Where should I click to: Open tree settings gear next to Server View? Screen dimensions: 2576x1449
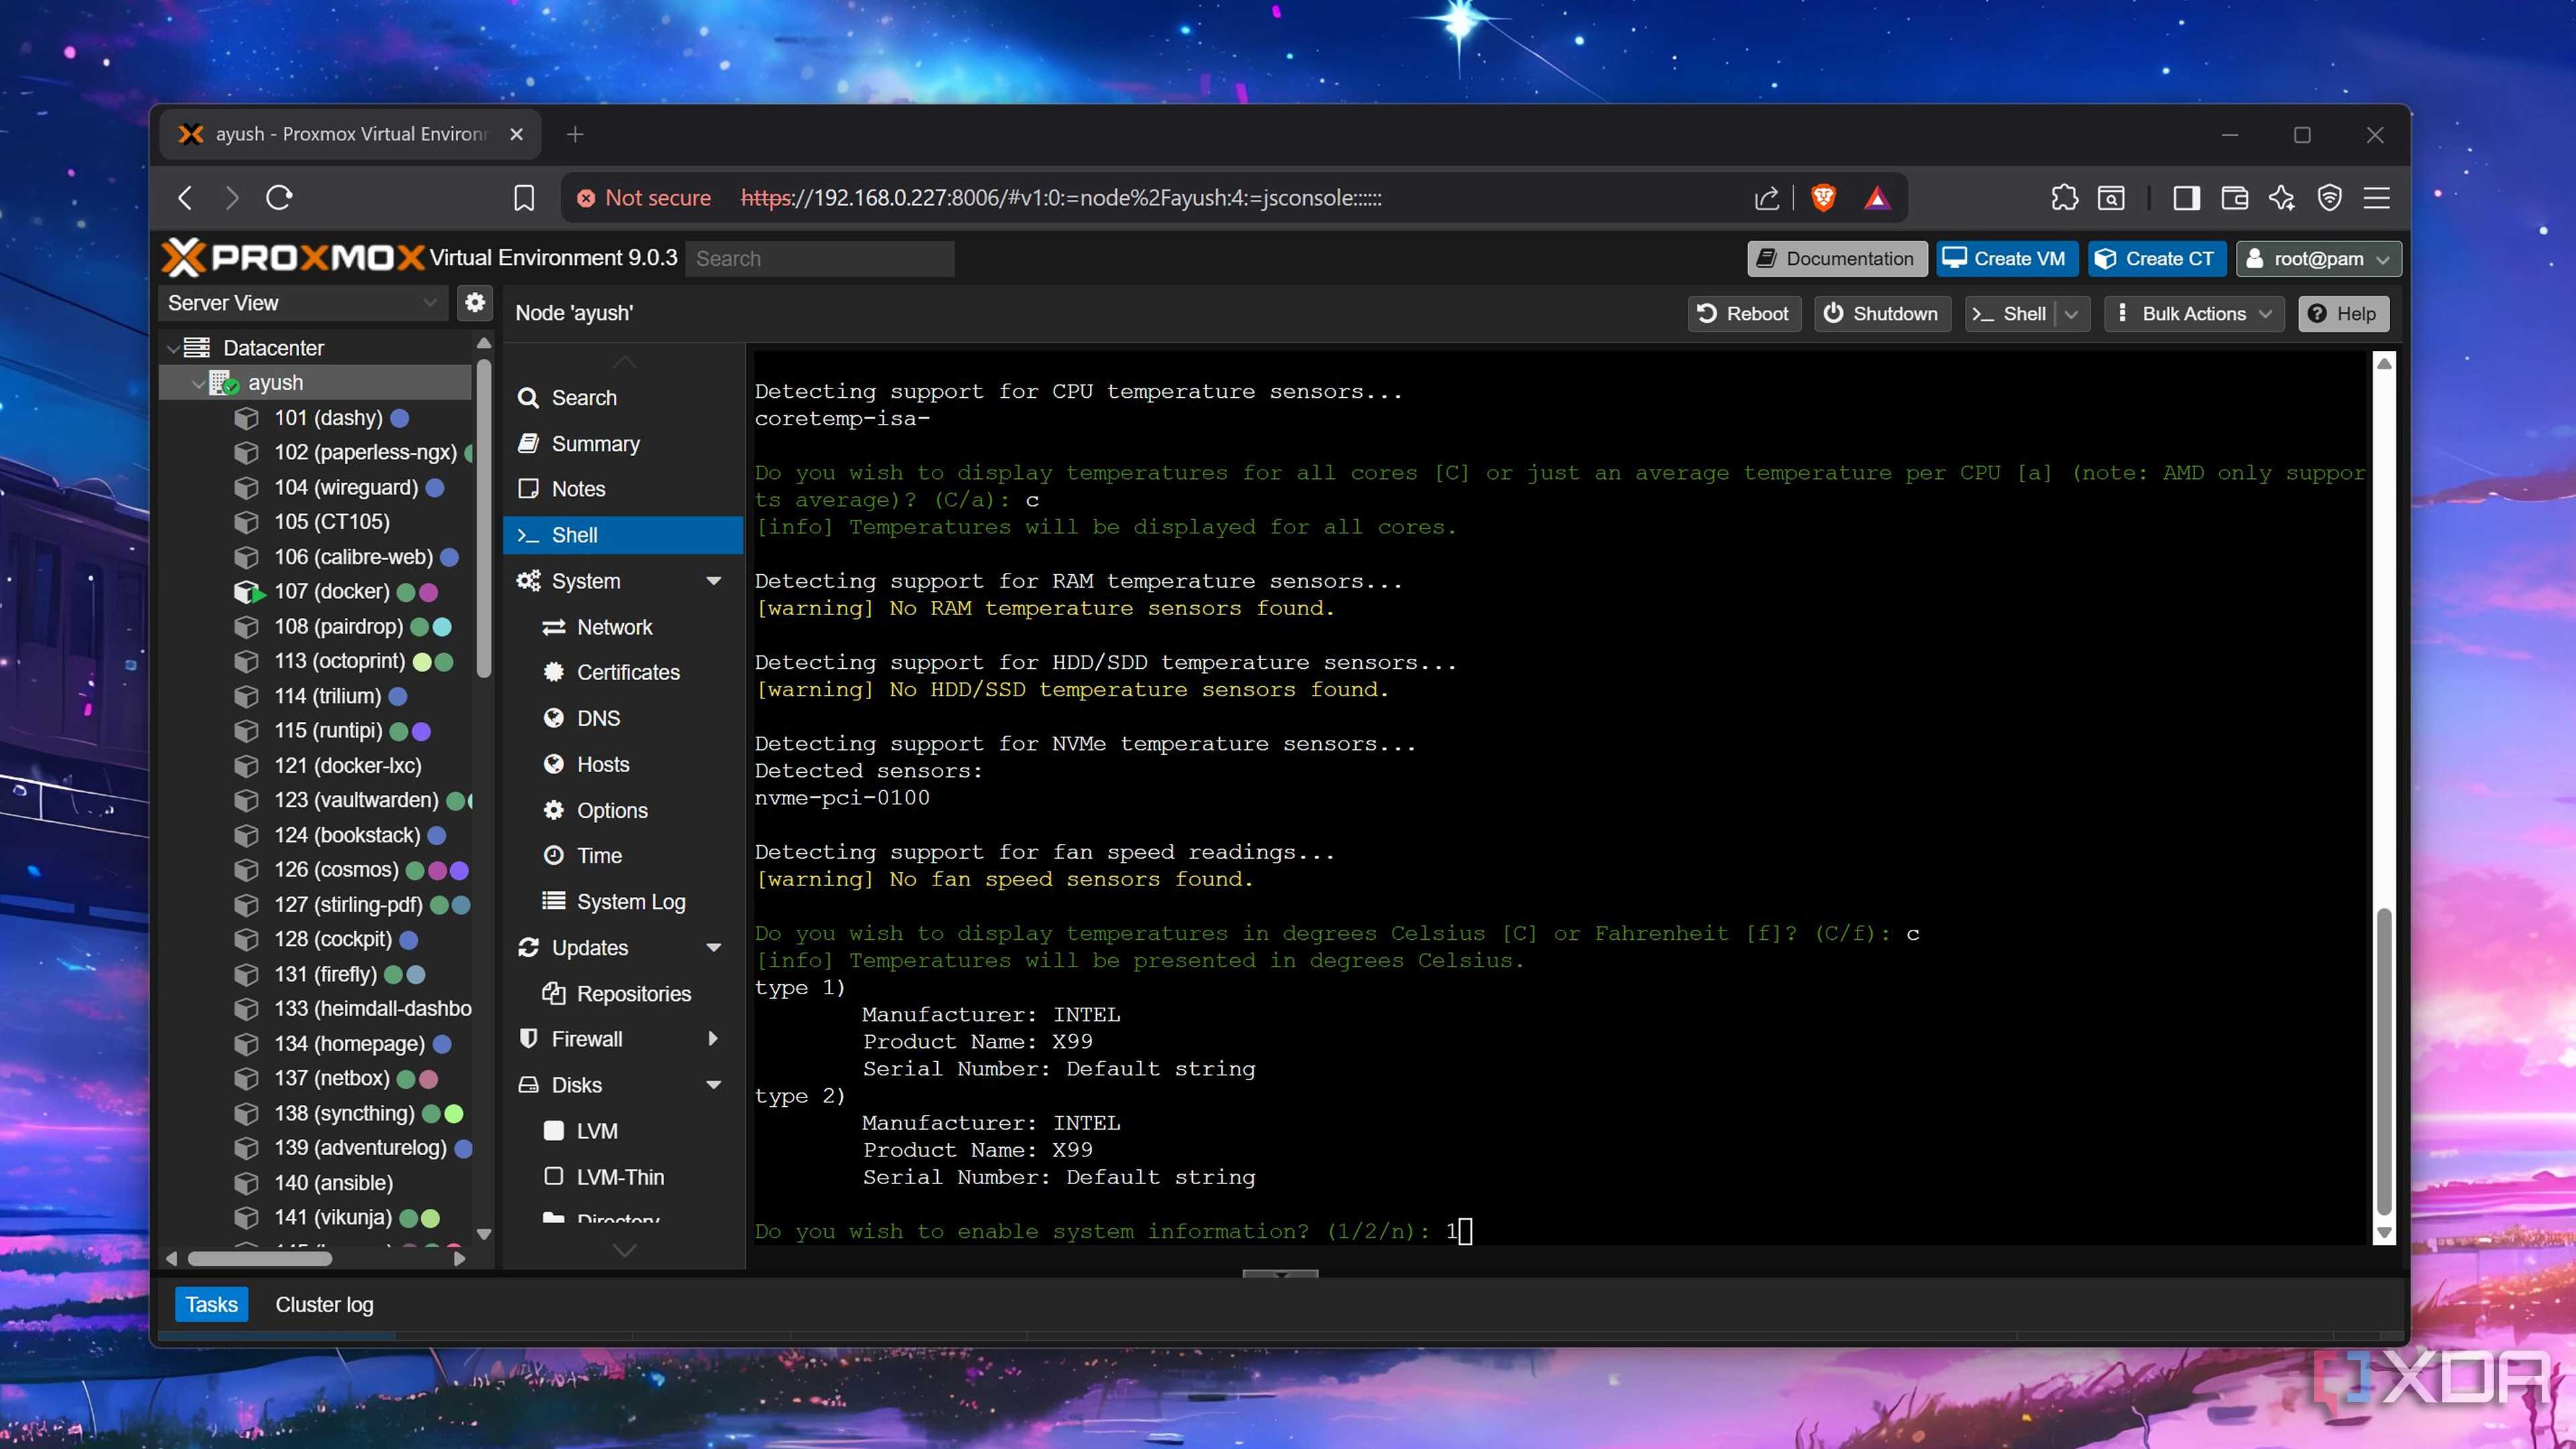pyautogui.click(x=475, y=302)
